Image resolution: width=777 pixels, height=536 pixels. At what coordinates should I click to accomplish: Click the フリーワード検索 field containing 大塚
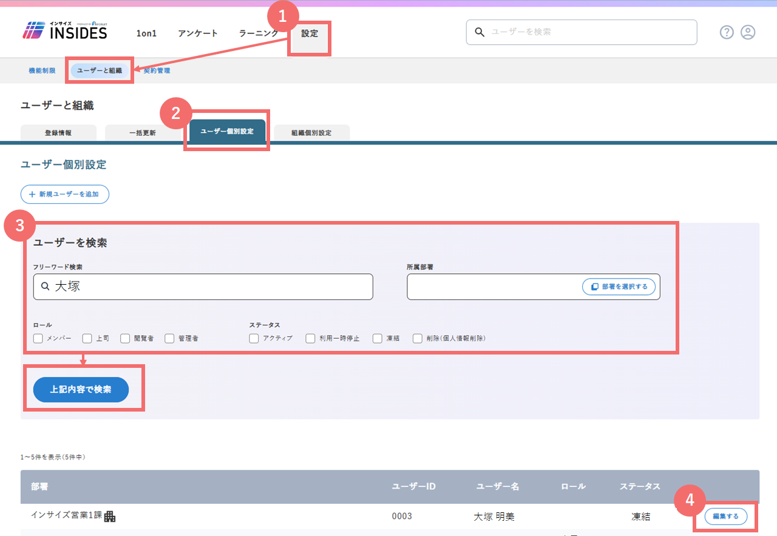[203, 287]
